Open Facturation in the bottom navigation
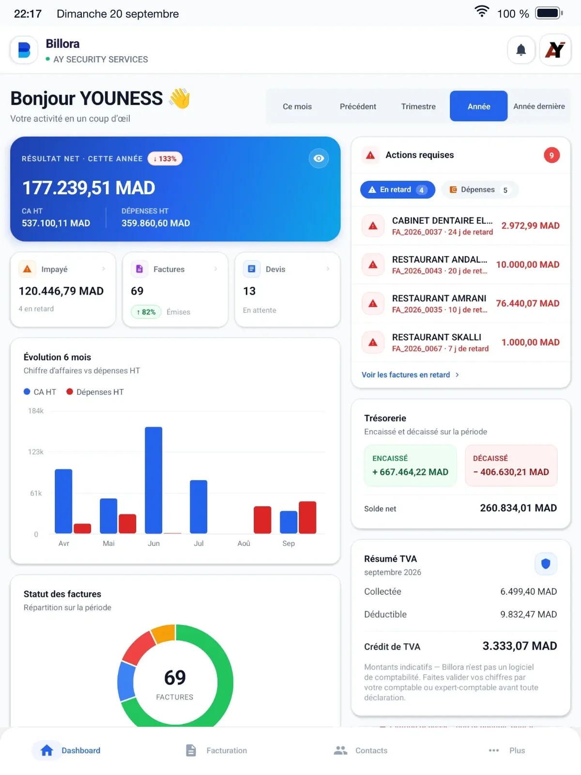 [x=216, y=750]
